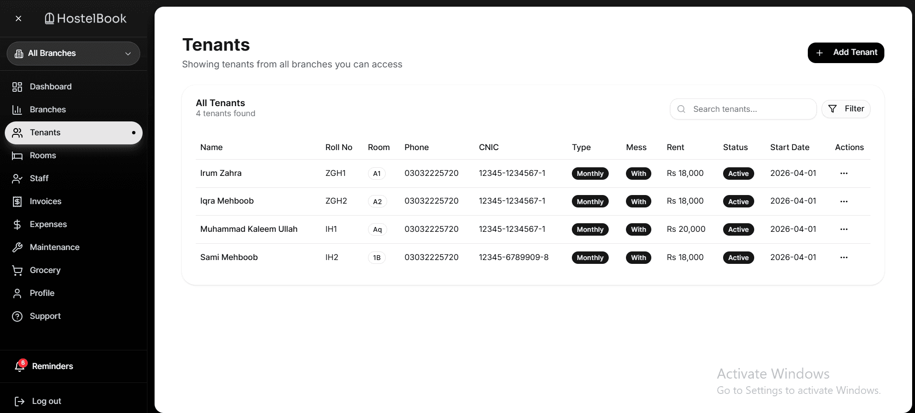The width and height of the screenshot is (915, 413).
Task: Click the HostelBook logo icon
Action: (x=49, y=19)
